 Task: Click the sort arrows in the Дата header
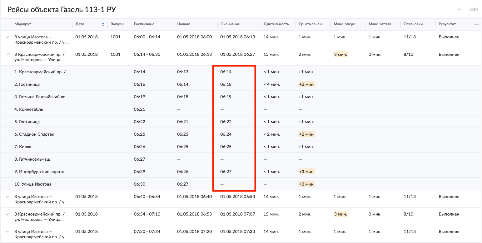pos(103,24)
